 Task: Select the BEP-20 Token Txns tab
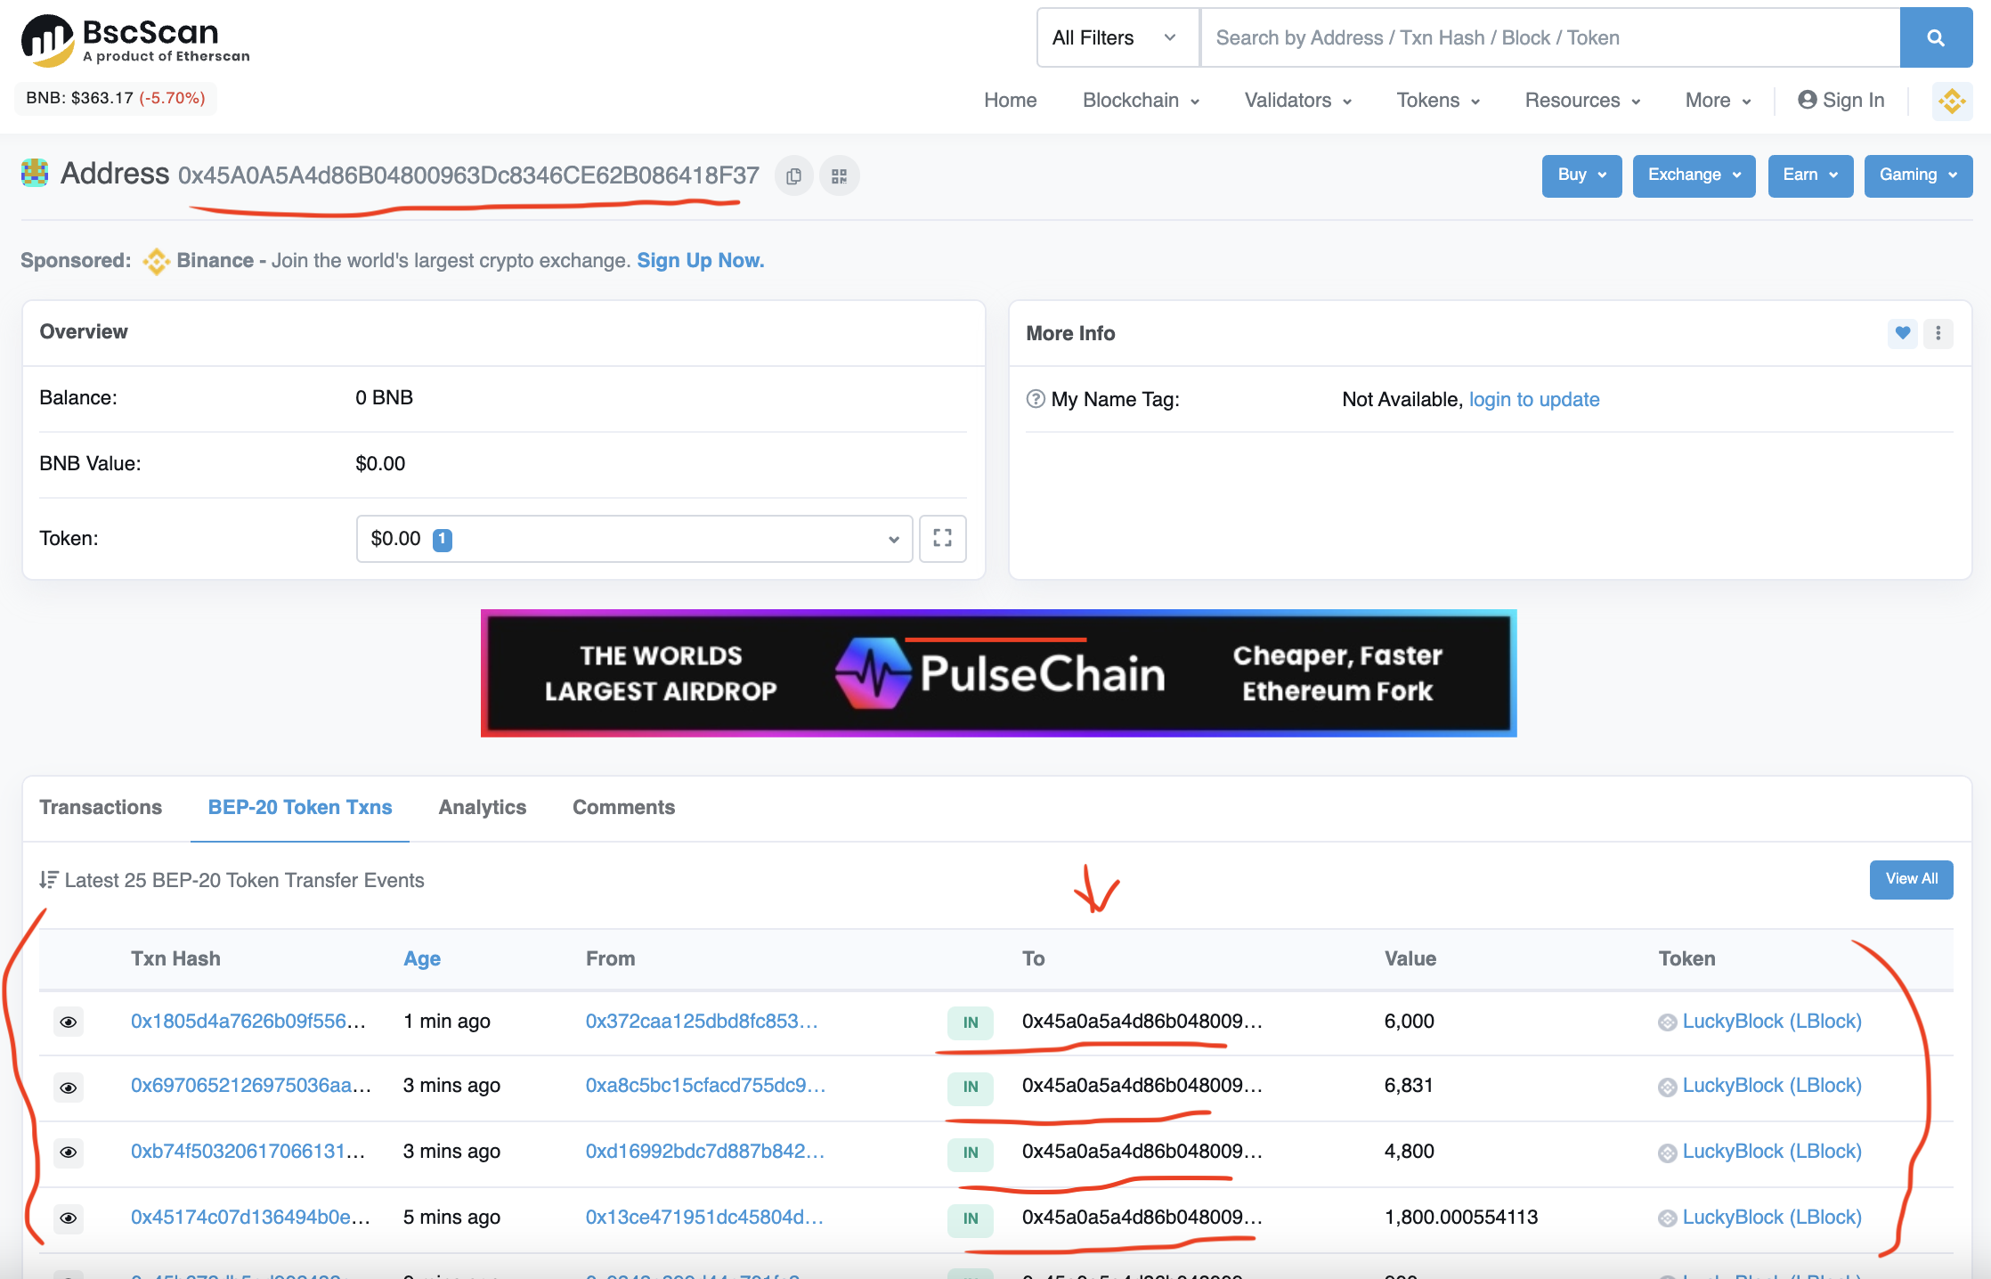point(300,807)
